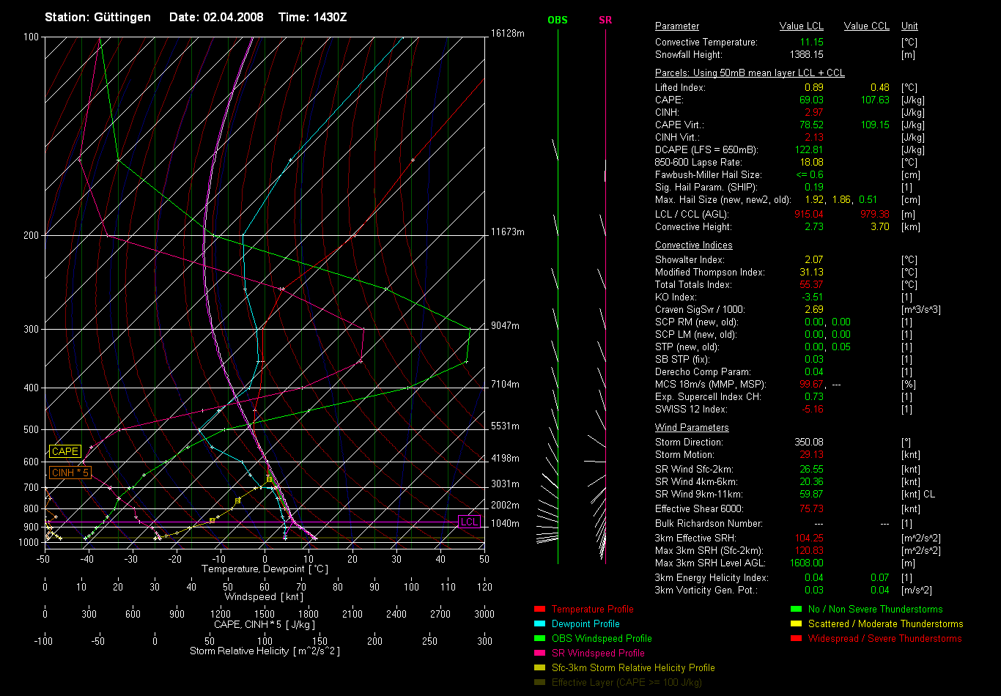Click the 'Wind Parameters' section heading

pyautogui.click(x=692, y=428)
